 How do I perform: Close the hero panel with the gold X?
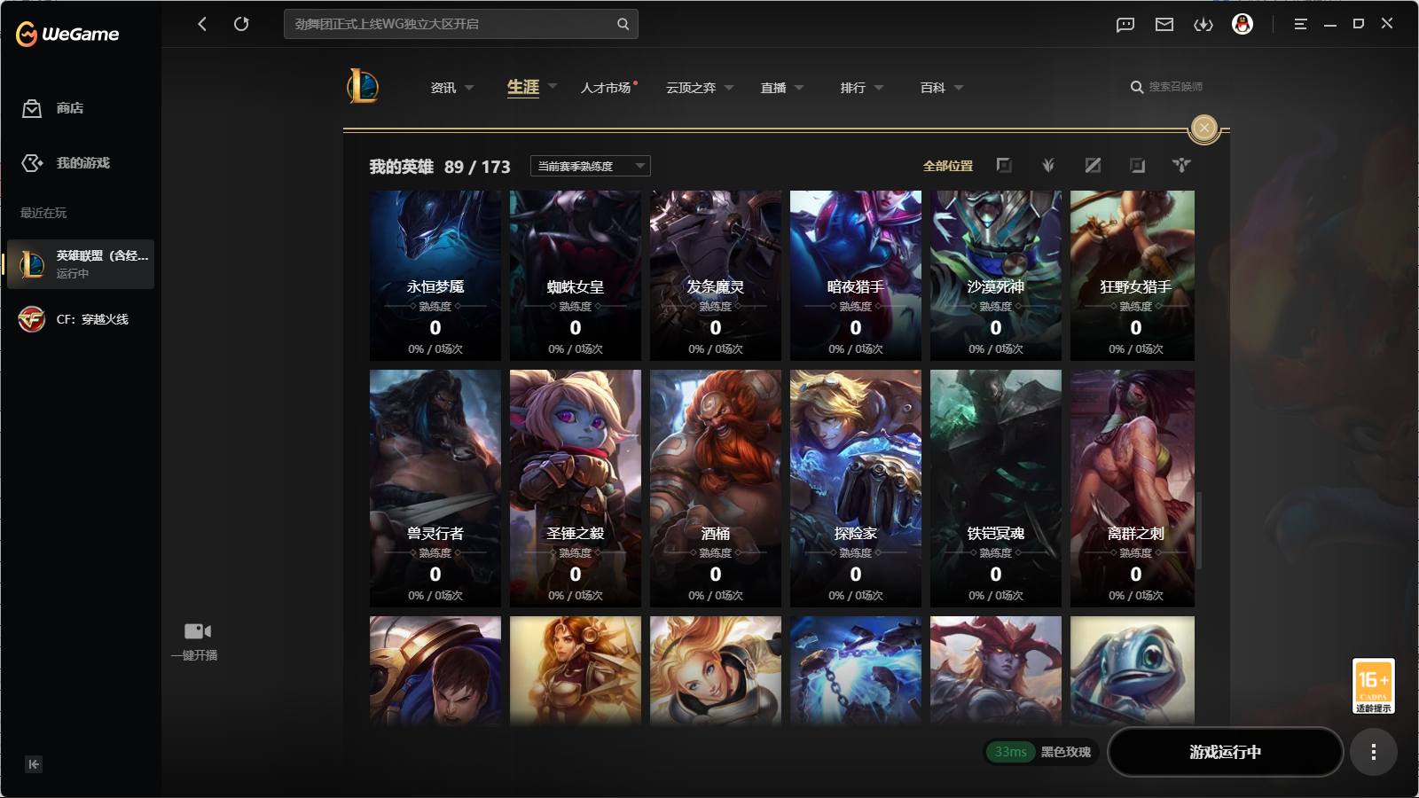1204,129
